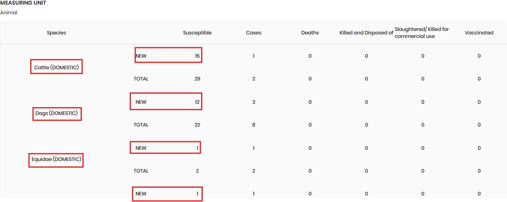507x202 pixels.
Task: Click the NEW label in Equidae row
Action: [141, 148]
